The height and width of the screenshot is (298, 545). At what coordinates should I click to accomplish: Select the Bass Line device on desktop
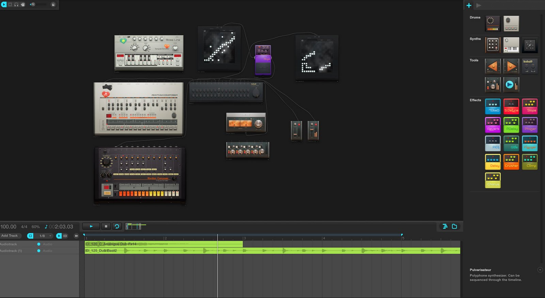click(149, 53)
